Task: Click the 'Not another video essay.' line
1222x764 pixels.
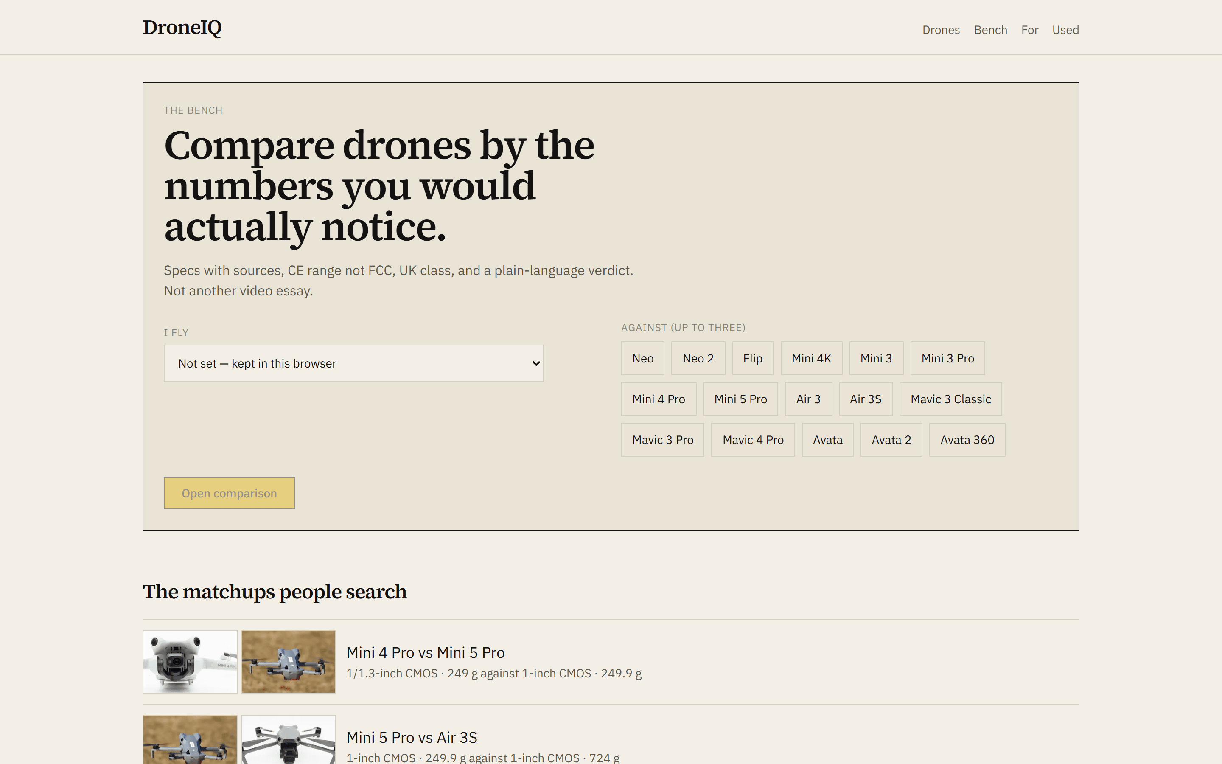Action: (x=238, y=291)
